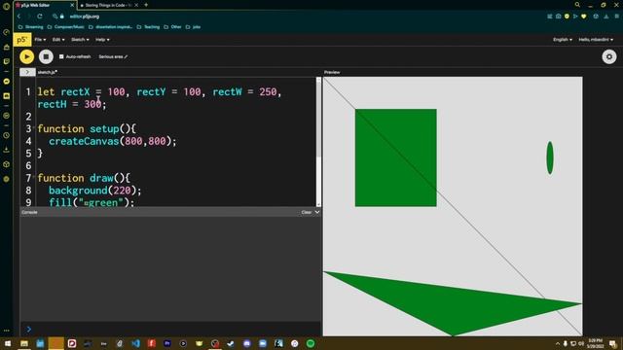
Task: Stop the sketch with the stop button
Action: pyautogui.click(x=46, y=56)
